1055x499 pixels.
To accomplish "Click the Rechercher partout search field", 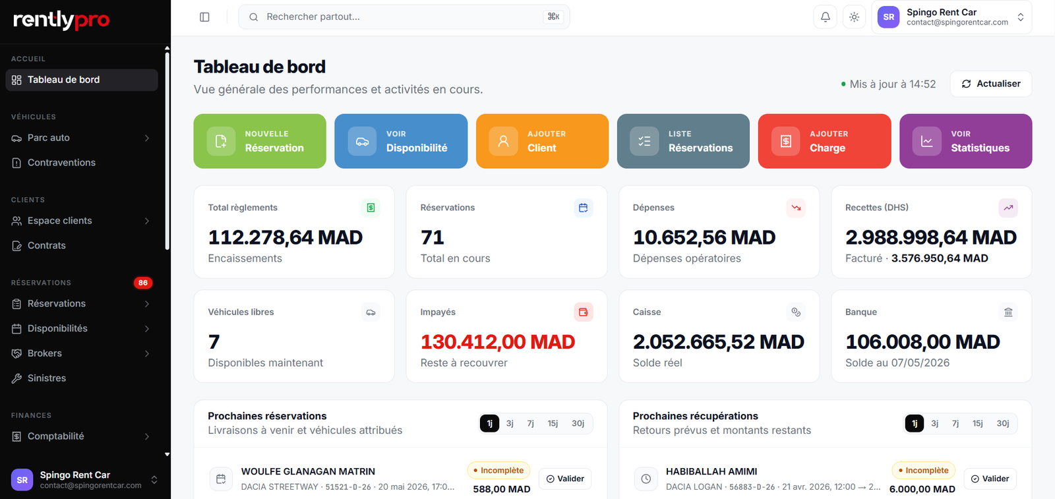I will [x=404, y=17].
